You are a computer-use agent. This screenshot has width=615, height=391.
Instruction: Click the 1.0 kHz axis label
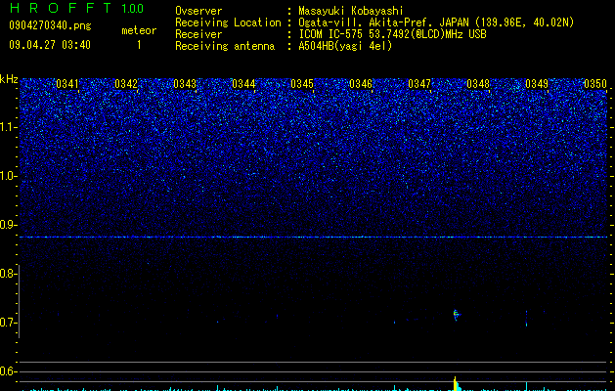[x=9, y=176]
